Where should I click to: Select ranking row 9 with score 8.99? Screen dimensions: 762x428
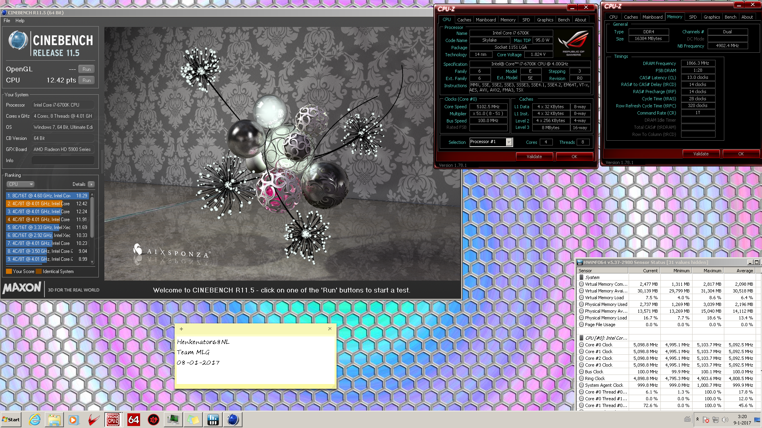[47, 259]
